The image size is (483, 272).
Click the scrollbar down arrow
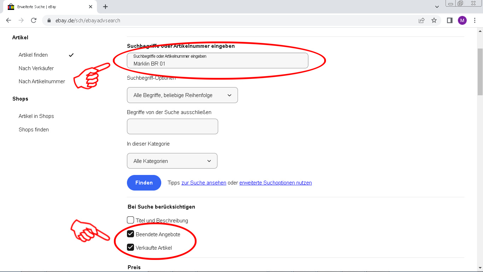480,268
